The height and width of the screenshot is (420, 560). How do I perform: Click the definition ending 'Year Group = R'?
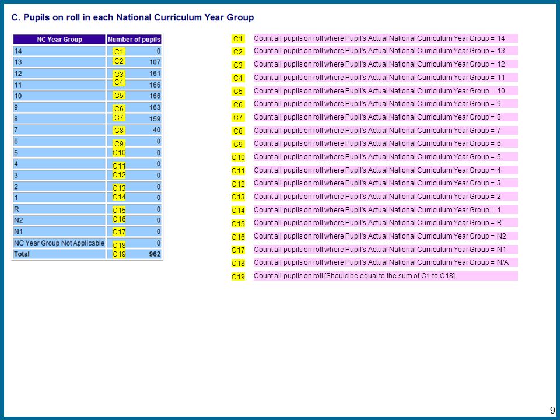click(x=386, y=222)
